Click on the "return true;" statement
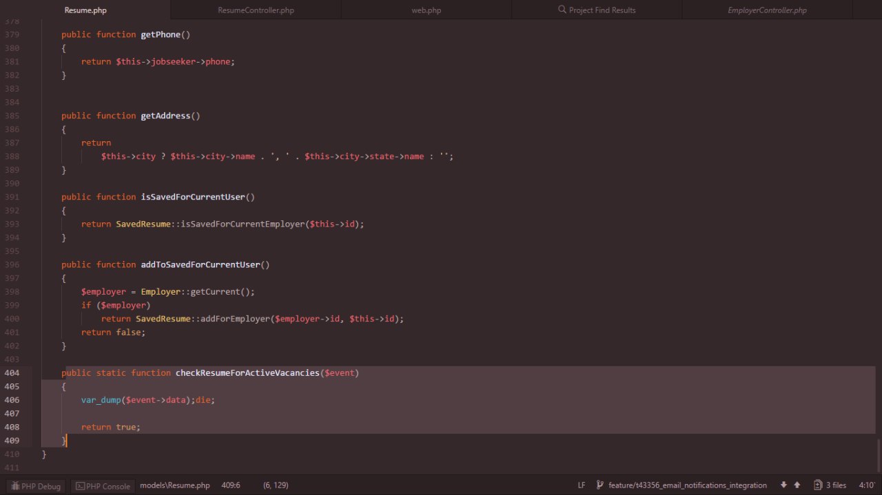Viewport: 882px width, 495px height. [111, 427]
